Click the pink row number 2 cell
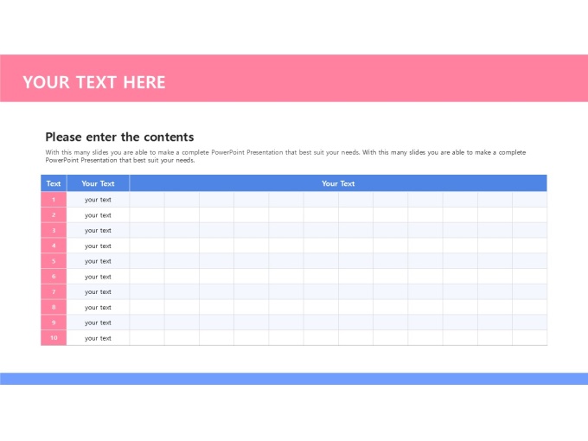588x441 pixels. pos(54,215)
